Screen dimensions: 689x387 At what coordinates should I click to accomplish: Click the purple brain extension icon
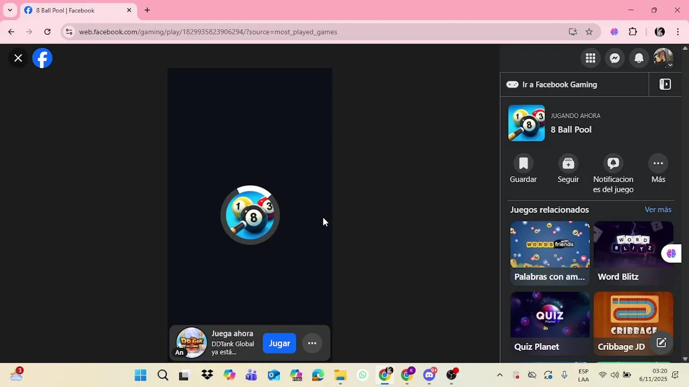click(614, 32)
